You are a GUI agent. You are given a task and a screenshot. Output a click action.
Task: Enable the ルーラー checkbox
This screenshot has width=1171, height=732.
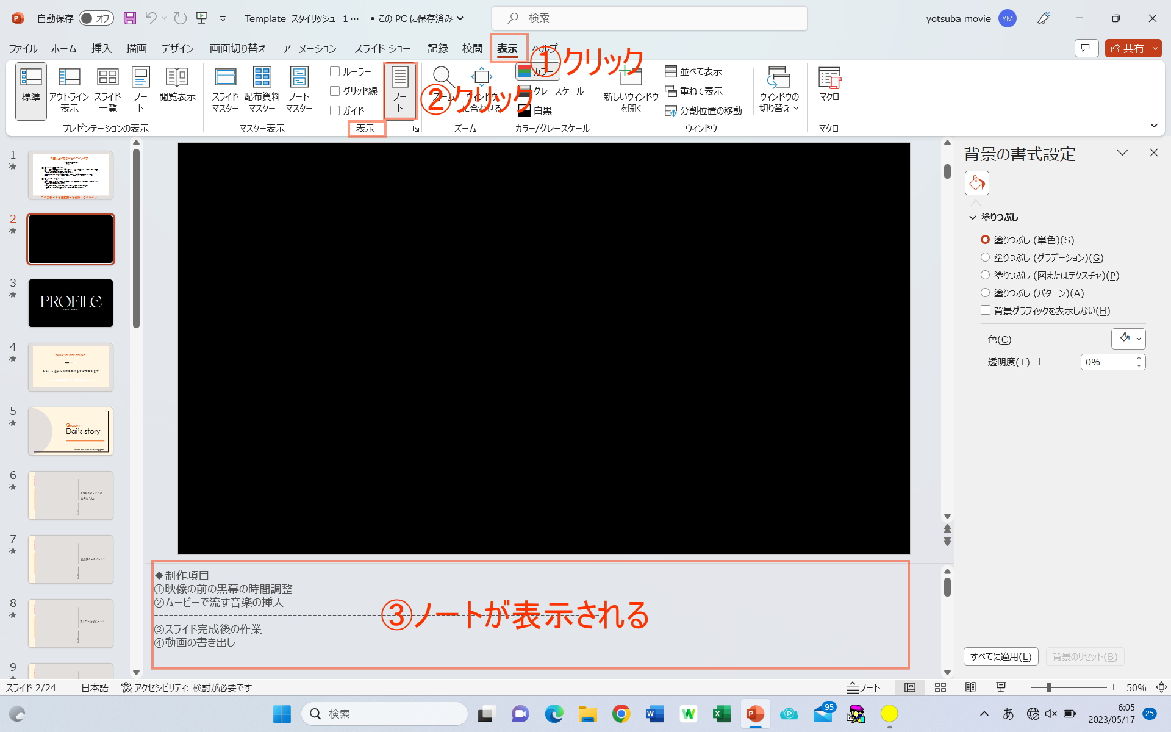[x=335, y=71]
